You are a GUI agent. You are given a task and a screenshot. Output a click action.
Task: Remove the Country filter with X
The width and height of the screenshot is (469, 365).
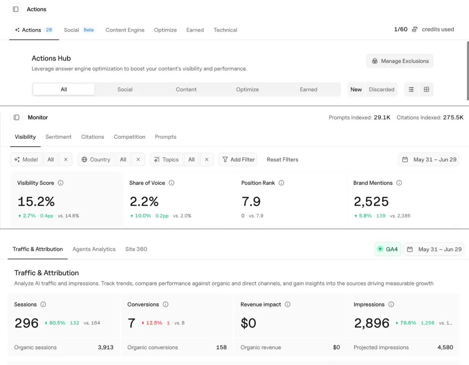point(138,160)
